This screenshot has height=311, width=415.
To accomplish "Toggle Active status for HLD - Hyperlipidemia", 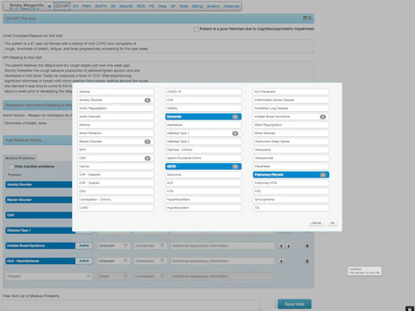I will 84,261.
